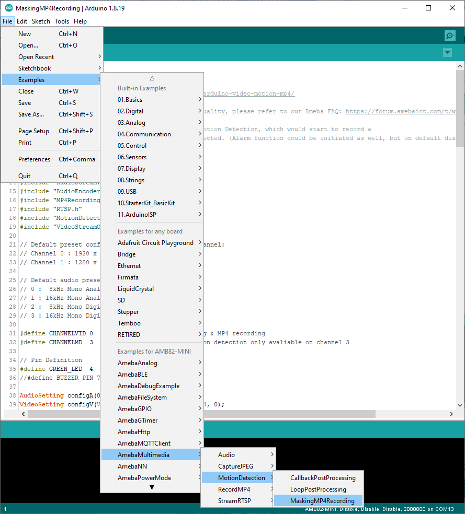The width and height of the screenshot is (465, 514).
Task: Open the AmebaNN examples submenu
Action: 152,466
